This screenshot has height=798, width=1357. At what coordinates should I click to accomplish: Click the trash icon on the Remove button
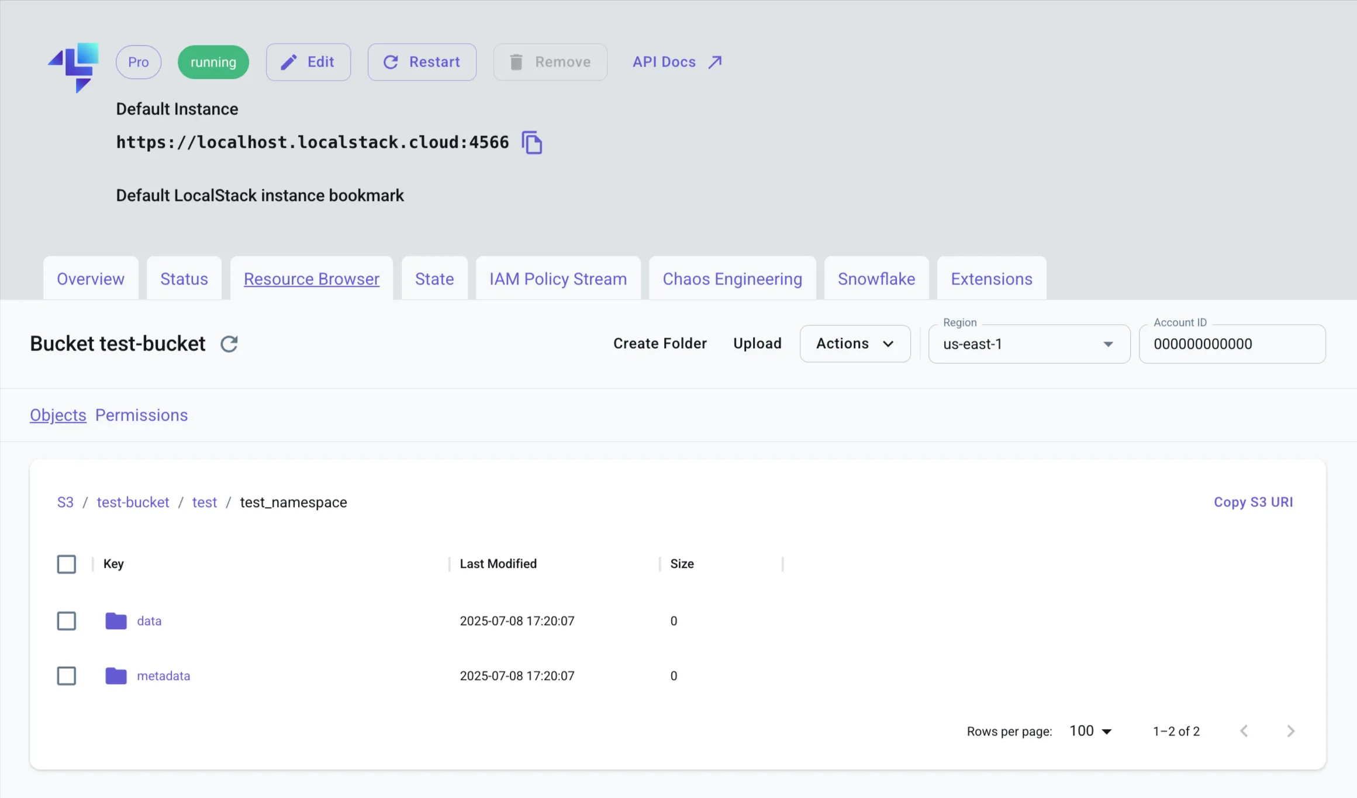[x=516, y=62]
